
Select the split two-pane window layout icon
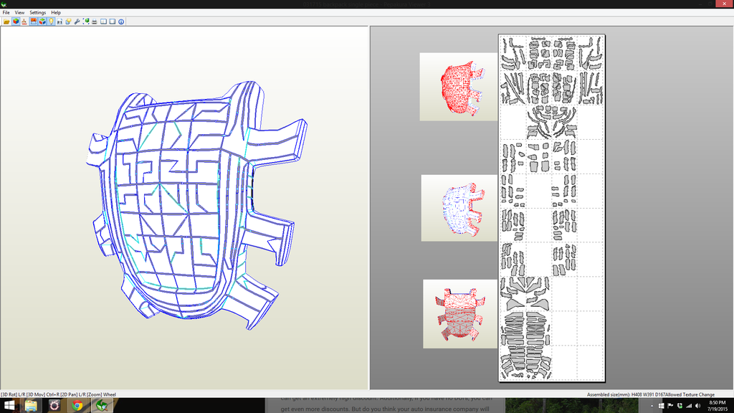[103, 22]
